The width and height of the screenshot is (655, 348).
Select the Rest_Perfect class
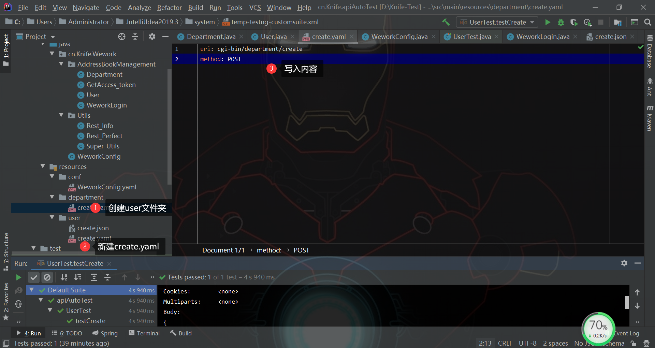[104, 136]
